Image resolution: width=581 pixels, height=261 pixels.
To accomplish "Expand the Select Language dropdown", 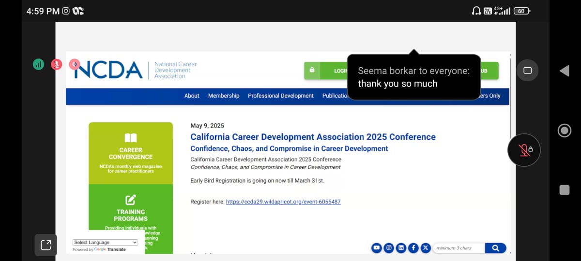I will pyautogui.click(x=105, y=243).
